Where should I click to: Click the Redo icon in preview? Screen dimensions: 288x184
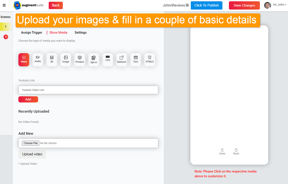pos(236,151)
